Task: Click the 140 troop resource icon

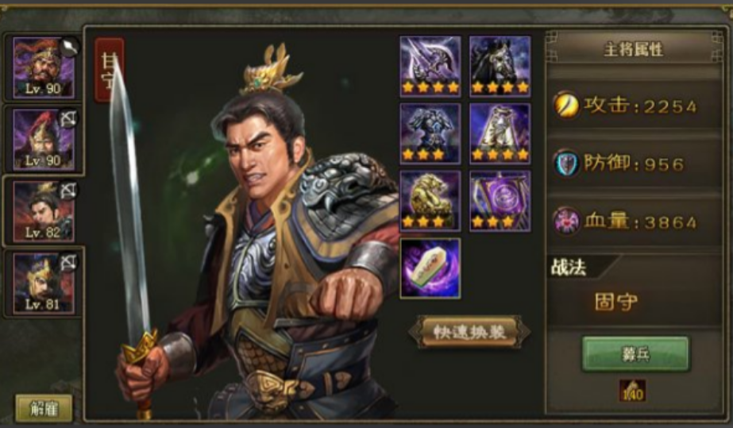Action: (x=633, y=391)
